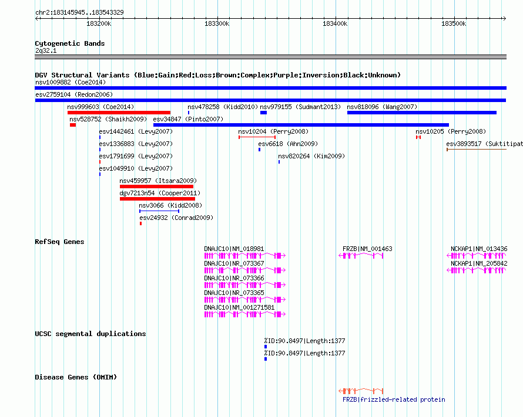Image resolution: width=523 pixels, height=417 pixels.
Task: Open the esv1791699 (Levy2007) label
Action: (x=136, y=156)
